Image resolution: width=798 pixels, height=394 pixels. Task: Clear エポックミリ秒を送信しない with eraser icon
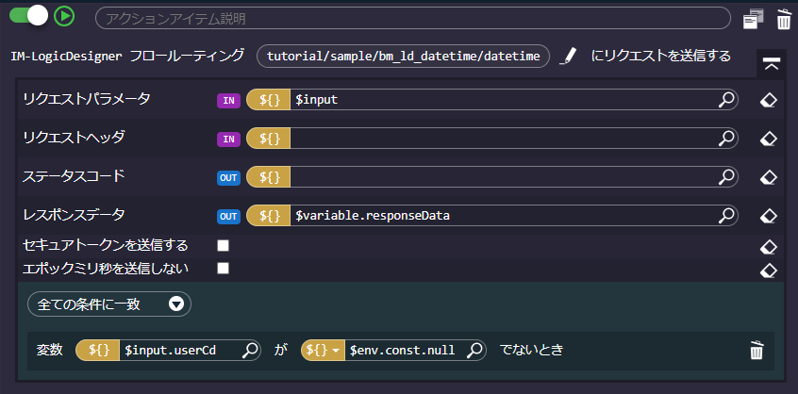pos(768,271)
